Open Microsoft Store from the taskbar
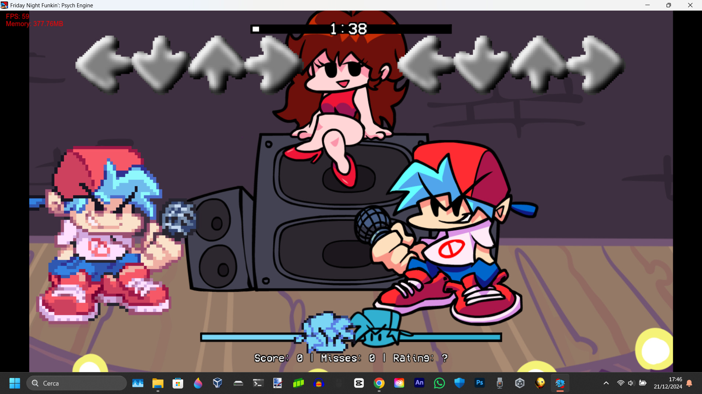The image size is (702, 394). [178, 383]
